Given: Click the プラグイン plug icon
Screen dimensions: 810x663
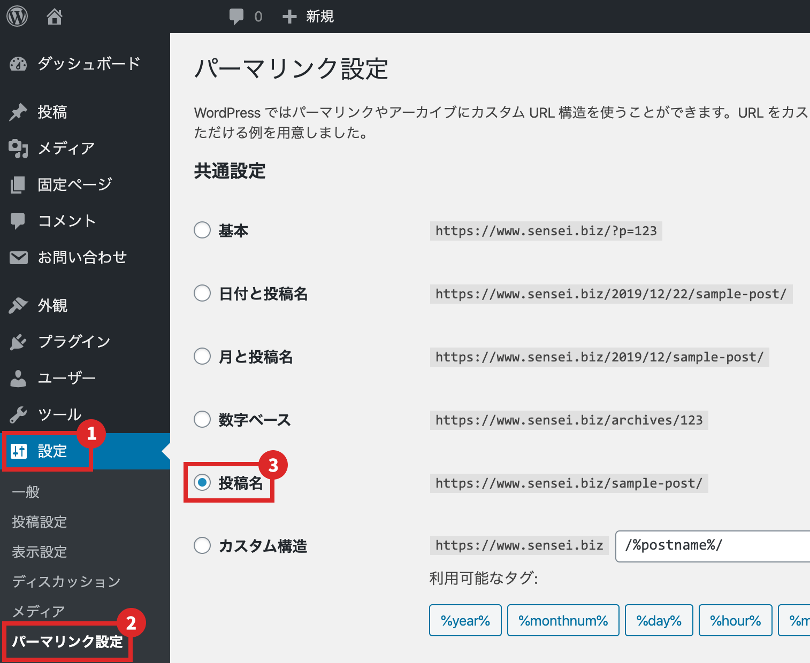Looking at the screenshot, I should coord(18,342).
